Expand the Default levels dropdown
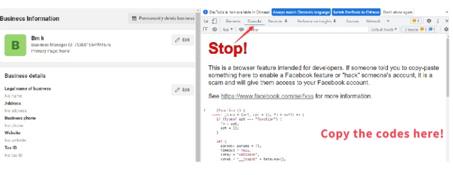Image resolution: width=453 pixels, height=175 pixels. [x=384, y=30]
